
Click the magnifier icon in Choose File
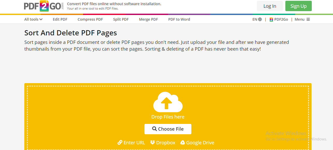[154, 129]
